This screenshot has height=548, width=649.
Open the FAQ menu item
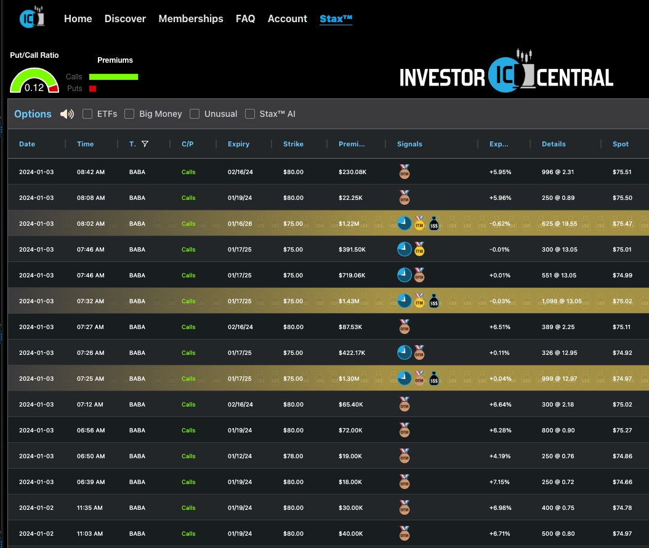click(246, 18)
